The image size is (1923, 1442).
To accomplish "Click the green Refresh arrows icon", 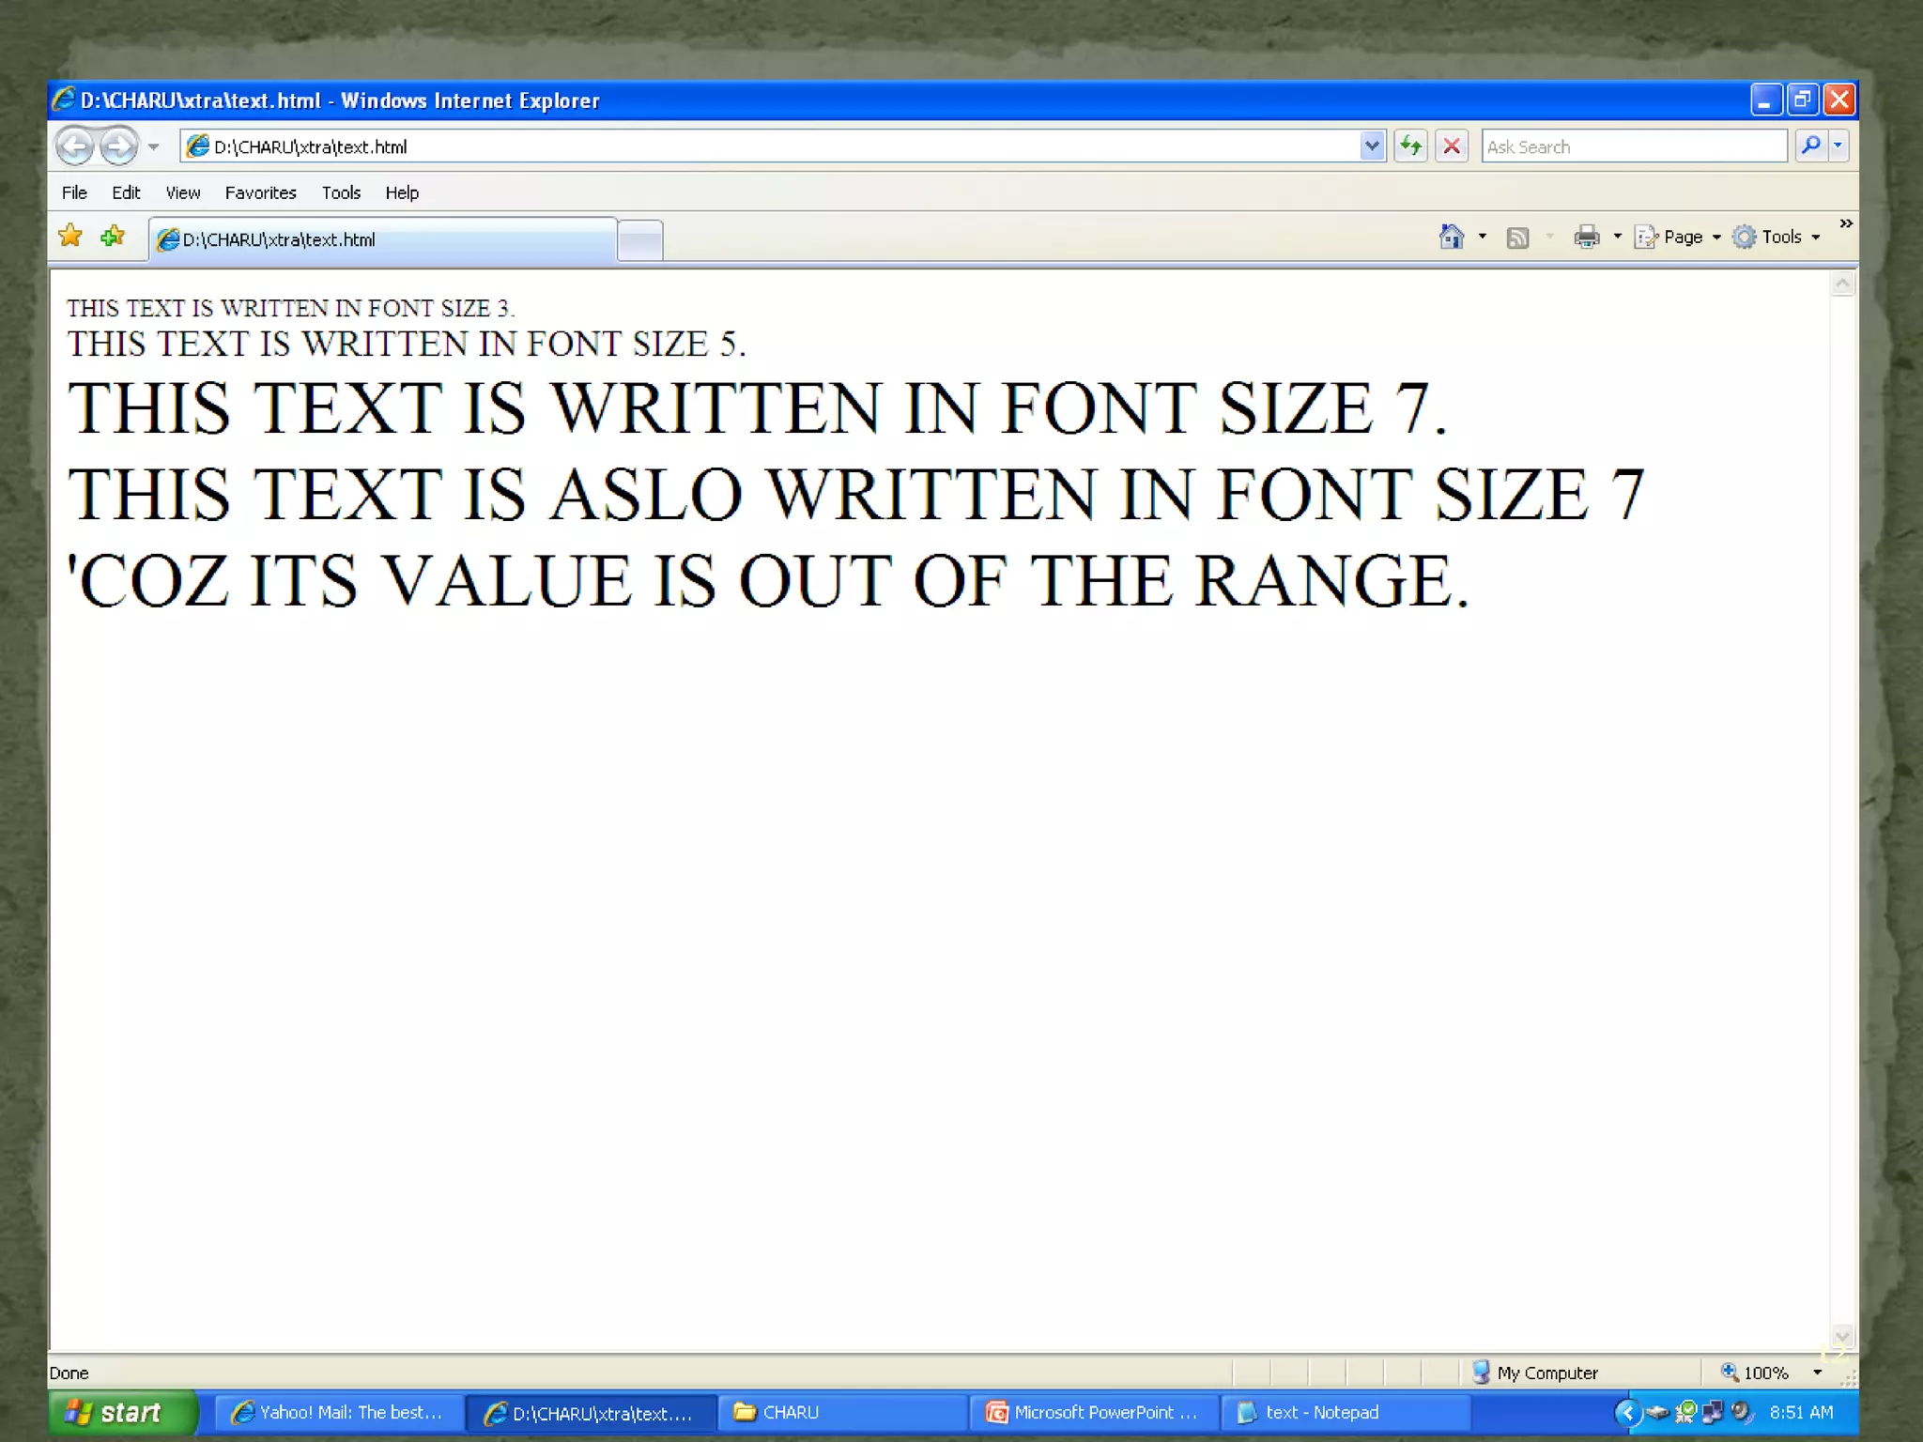I will click(x=1410, y=146).
